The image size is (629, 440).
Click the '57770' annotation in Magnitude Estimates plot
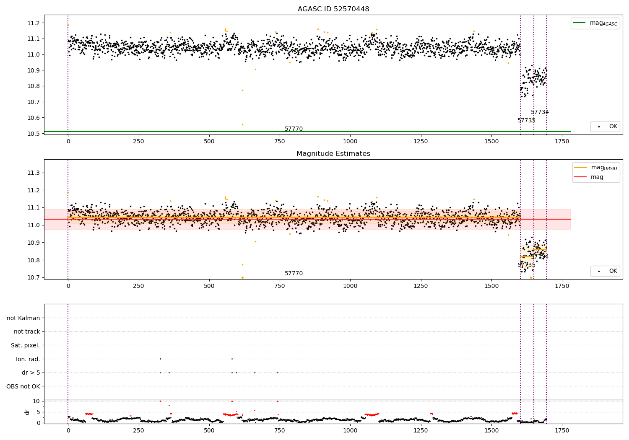pyautogui.click(x=294, y=274)
